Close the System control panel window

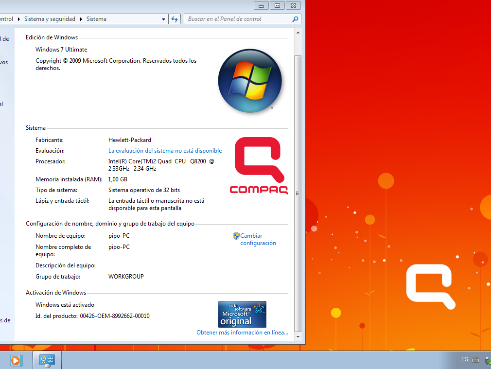tap(294, 6)
